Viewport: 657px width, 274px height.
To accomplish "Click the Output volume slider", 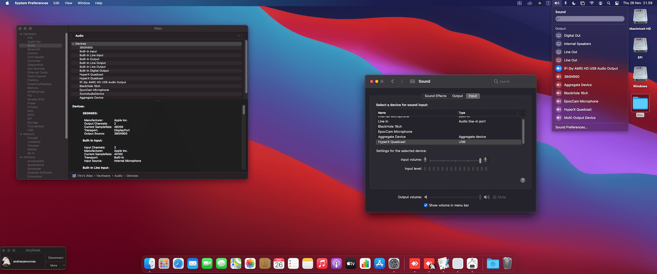I will (455, 197).
